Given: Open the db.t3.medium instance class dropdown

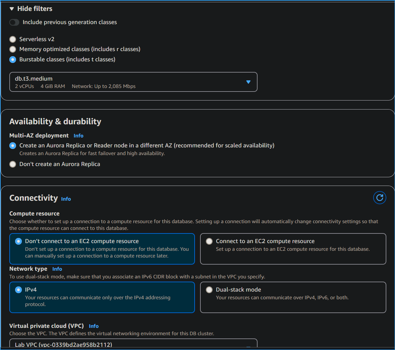Looking at the screenshot, I should pyautogui.click(x=248, y=82).
